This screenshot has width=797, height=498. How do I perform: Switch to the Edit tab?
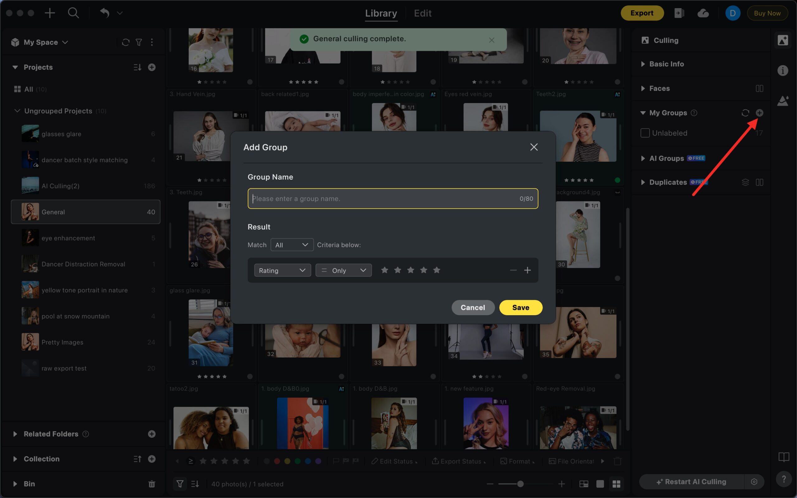[x=422, y=13]
